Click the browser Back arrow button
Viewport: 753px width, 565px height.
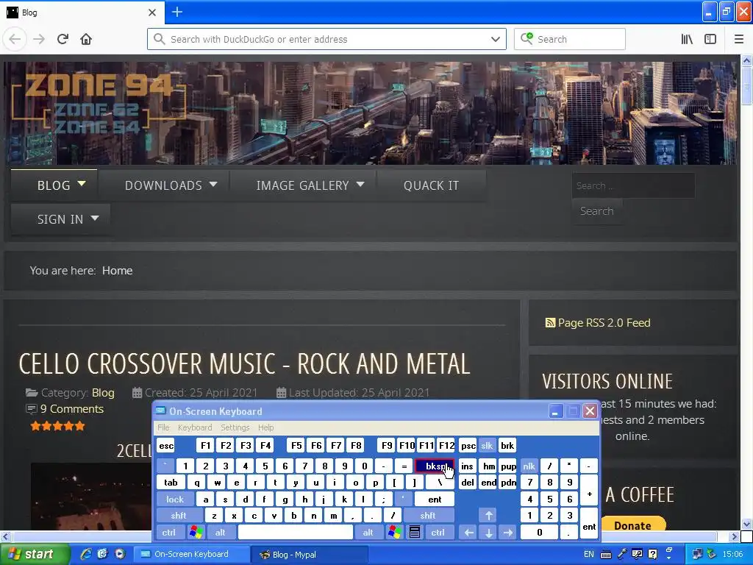pos(15,39)
